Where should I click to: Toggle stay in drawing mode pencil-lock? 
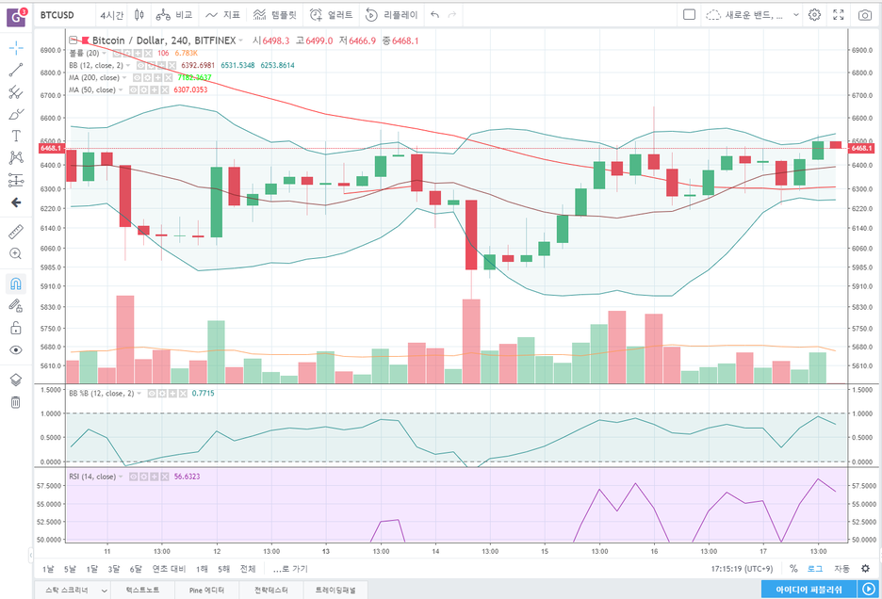(x=16, y=306)
